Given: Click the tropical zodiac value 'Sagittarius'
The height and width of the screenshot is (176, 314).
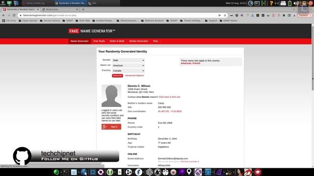Looking at the screenshot, I should (163, 147).
